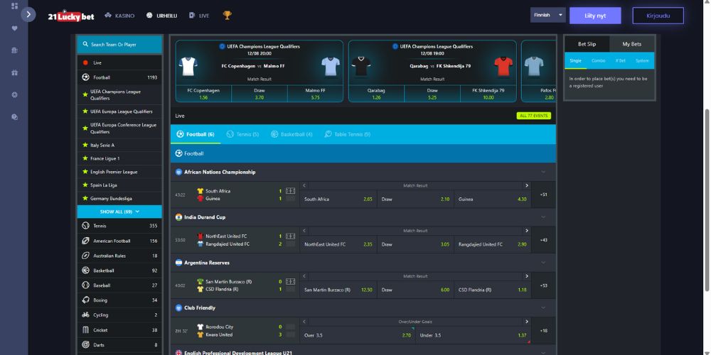Open Italy Serie A league

119,146
